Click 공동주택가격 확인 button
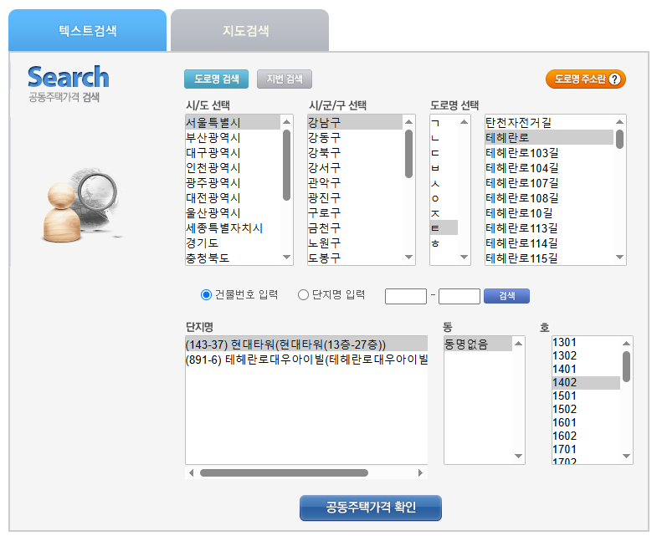This screenshot has width=657, height=541. (371, 508)
